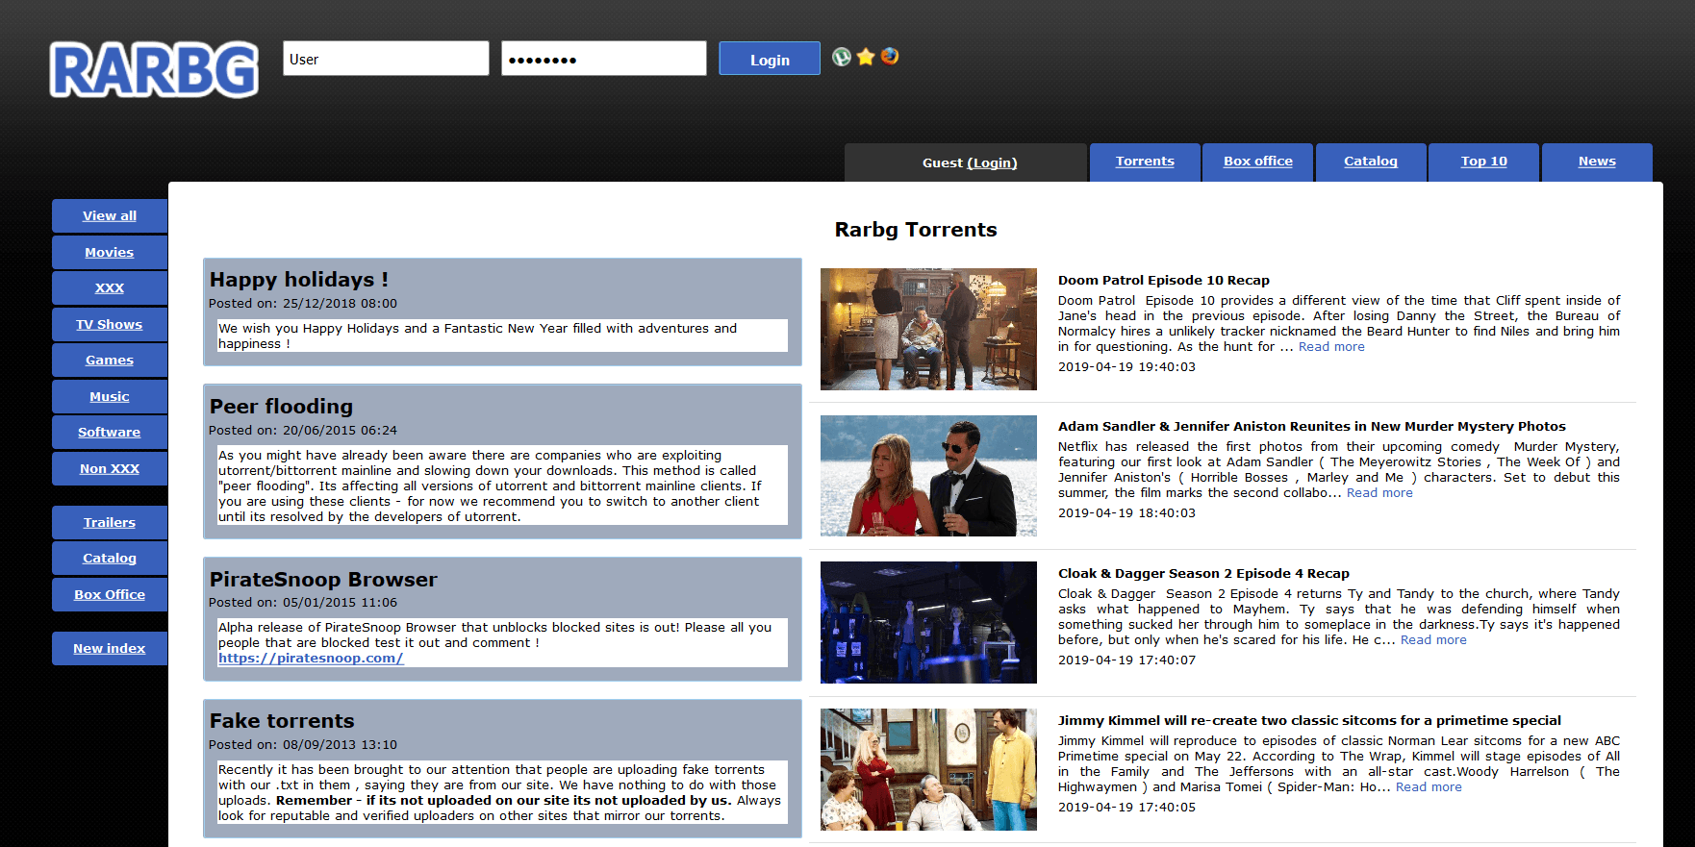Click the Posted on 20/06/2015 06:24 date
Screen dimensions: 1695x847
[x=303, y=431]
